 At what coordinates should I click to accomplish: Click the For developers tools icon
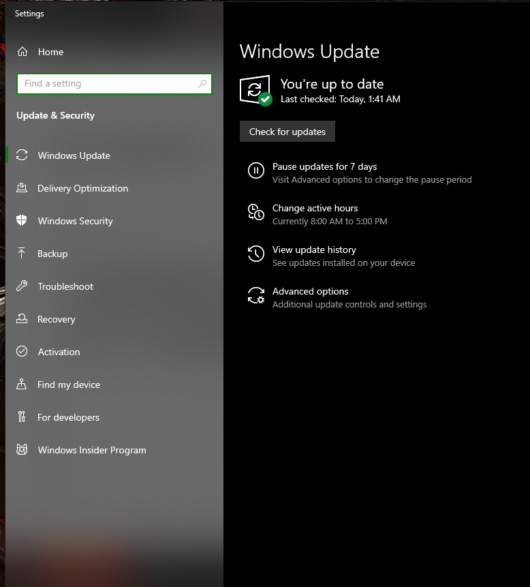click(x=22, y=417)
